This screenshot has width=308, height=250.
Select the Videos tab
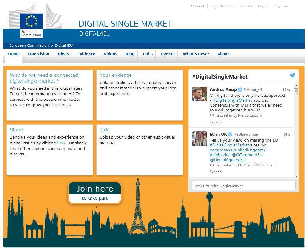110,54
